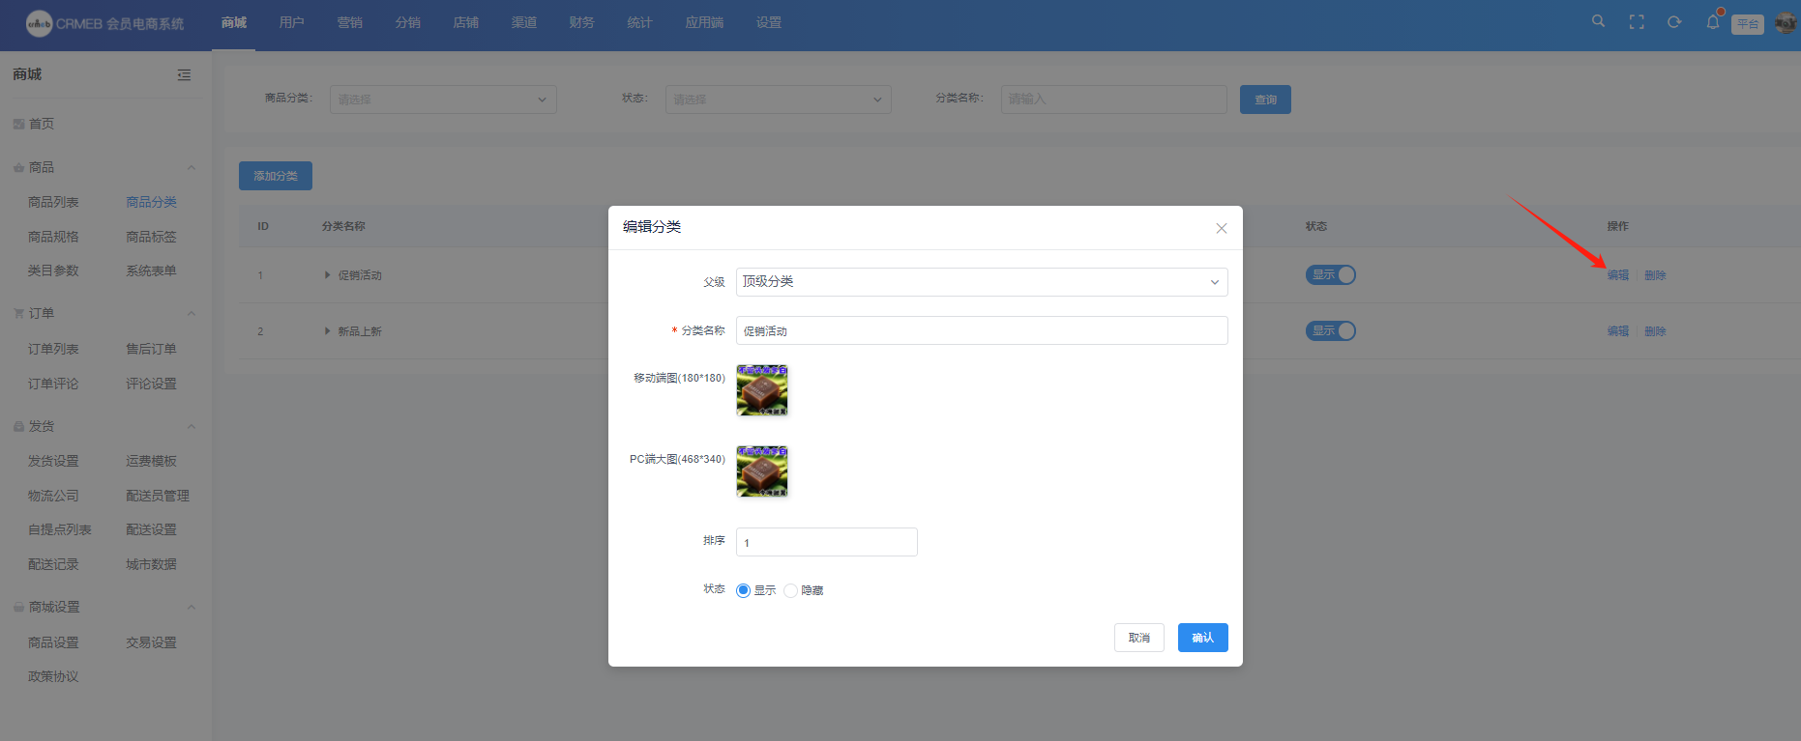Toggle fullscreen mode icon in header
Screen dimensions: 1801x741
1637,22
